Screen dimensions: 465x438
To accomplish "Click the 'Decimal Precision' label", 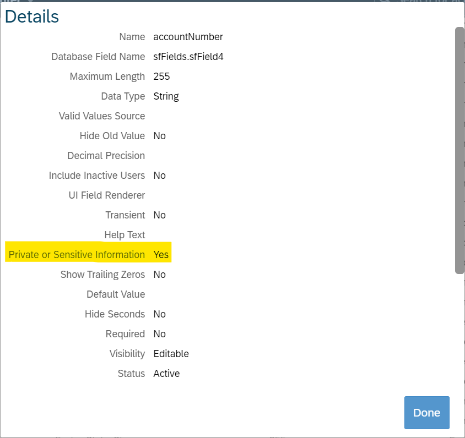I will [106, 156].
